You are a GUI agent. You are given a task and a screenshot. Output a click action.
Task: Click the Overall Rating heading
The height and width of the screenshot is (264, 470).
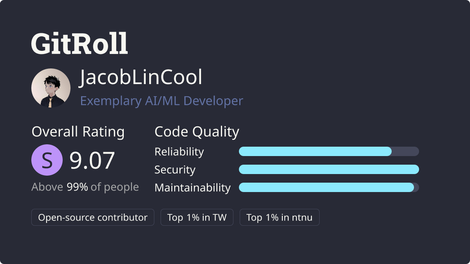point(78,132)
